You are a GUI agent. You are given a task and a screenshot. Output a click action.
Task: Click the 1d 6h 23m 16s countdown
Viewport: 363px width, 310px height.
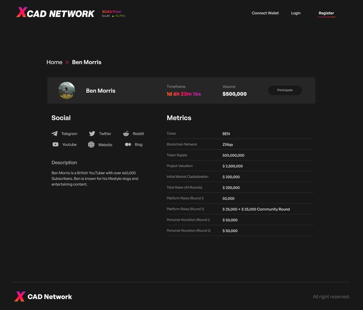(x=184, y=94)
